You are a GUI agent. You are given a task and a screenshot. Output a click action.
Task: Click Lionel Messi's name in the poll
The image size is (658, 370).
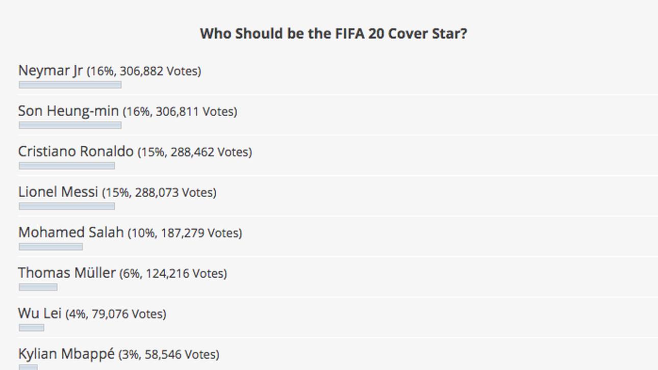coord(58,192)
